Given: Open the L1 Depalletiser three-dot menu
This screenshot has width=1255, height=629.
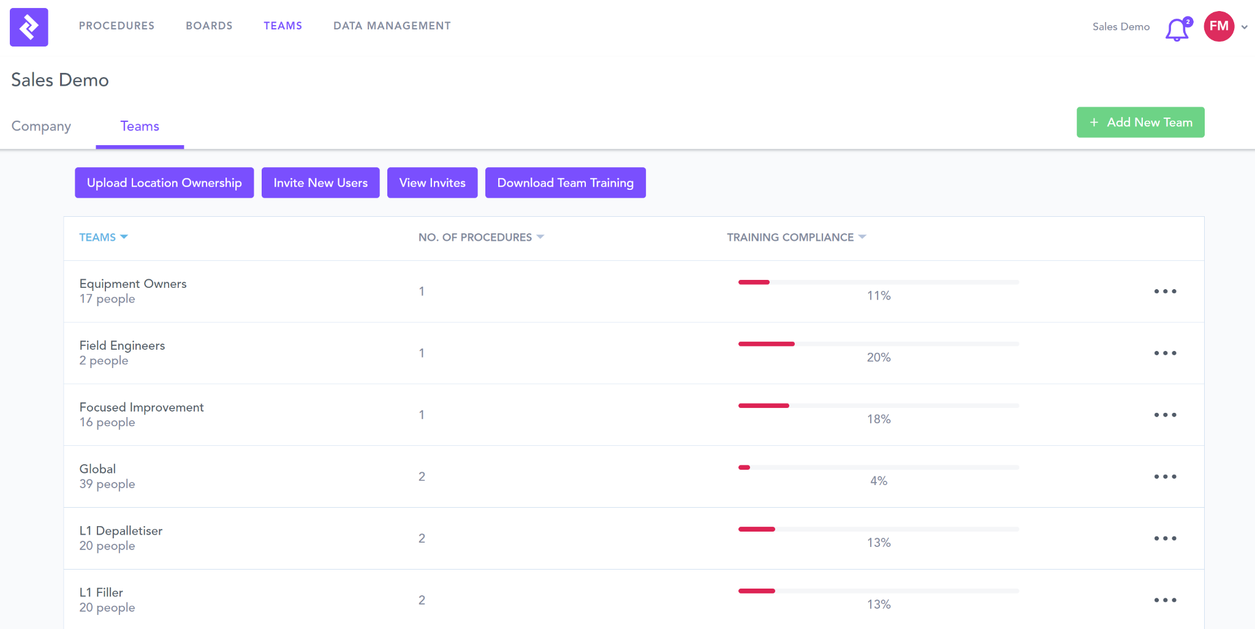Looking at the screenshot, I should (x=1165, y=538).
